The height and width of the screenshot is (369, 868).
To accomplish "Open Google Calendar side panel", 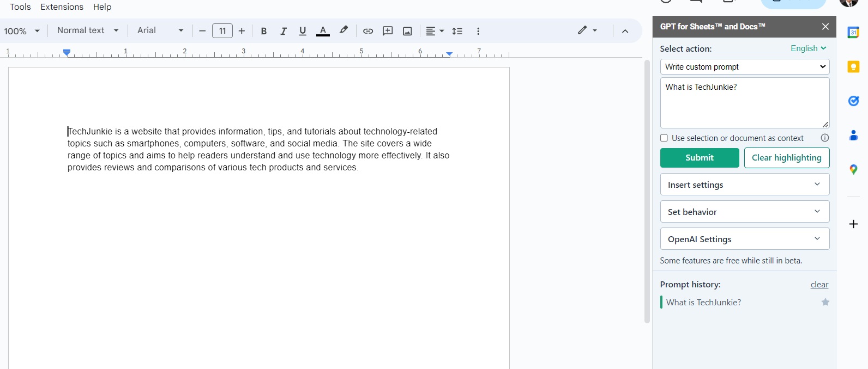I will [x=853, y=33].
